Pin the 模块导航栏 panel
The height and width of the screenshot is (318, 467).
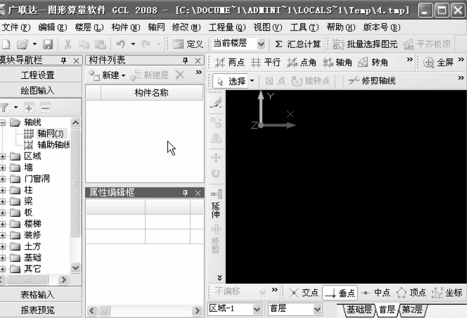point(63,60)
